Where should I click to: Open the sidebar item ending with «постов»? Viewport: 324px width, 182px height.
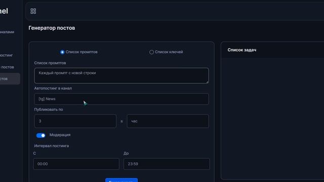7,67
